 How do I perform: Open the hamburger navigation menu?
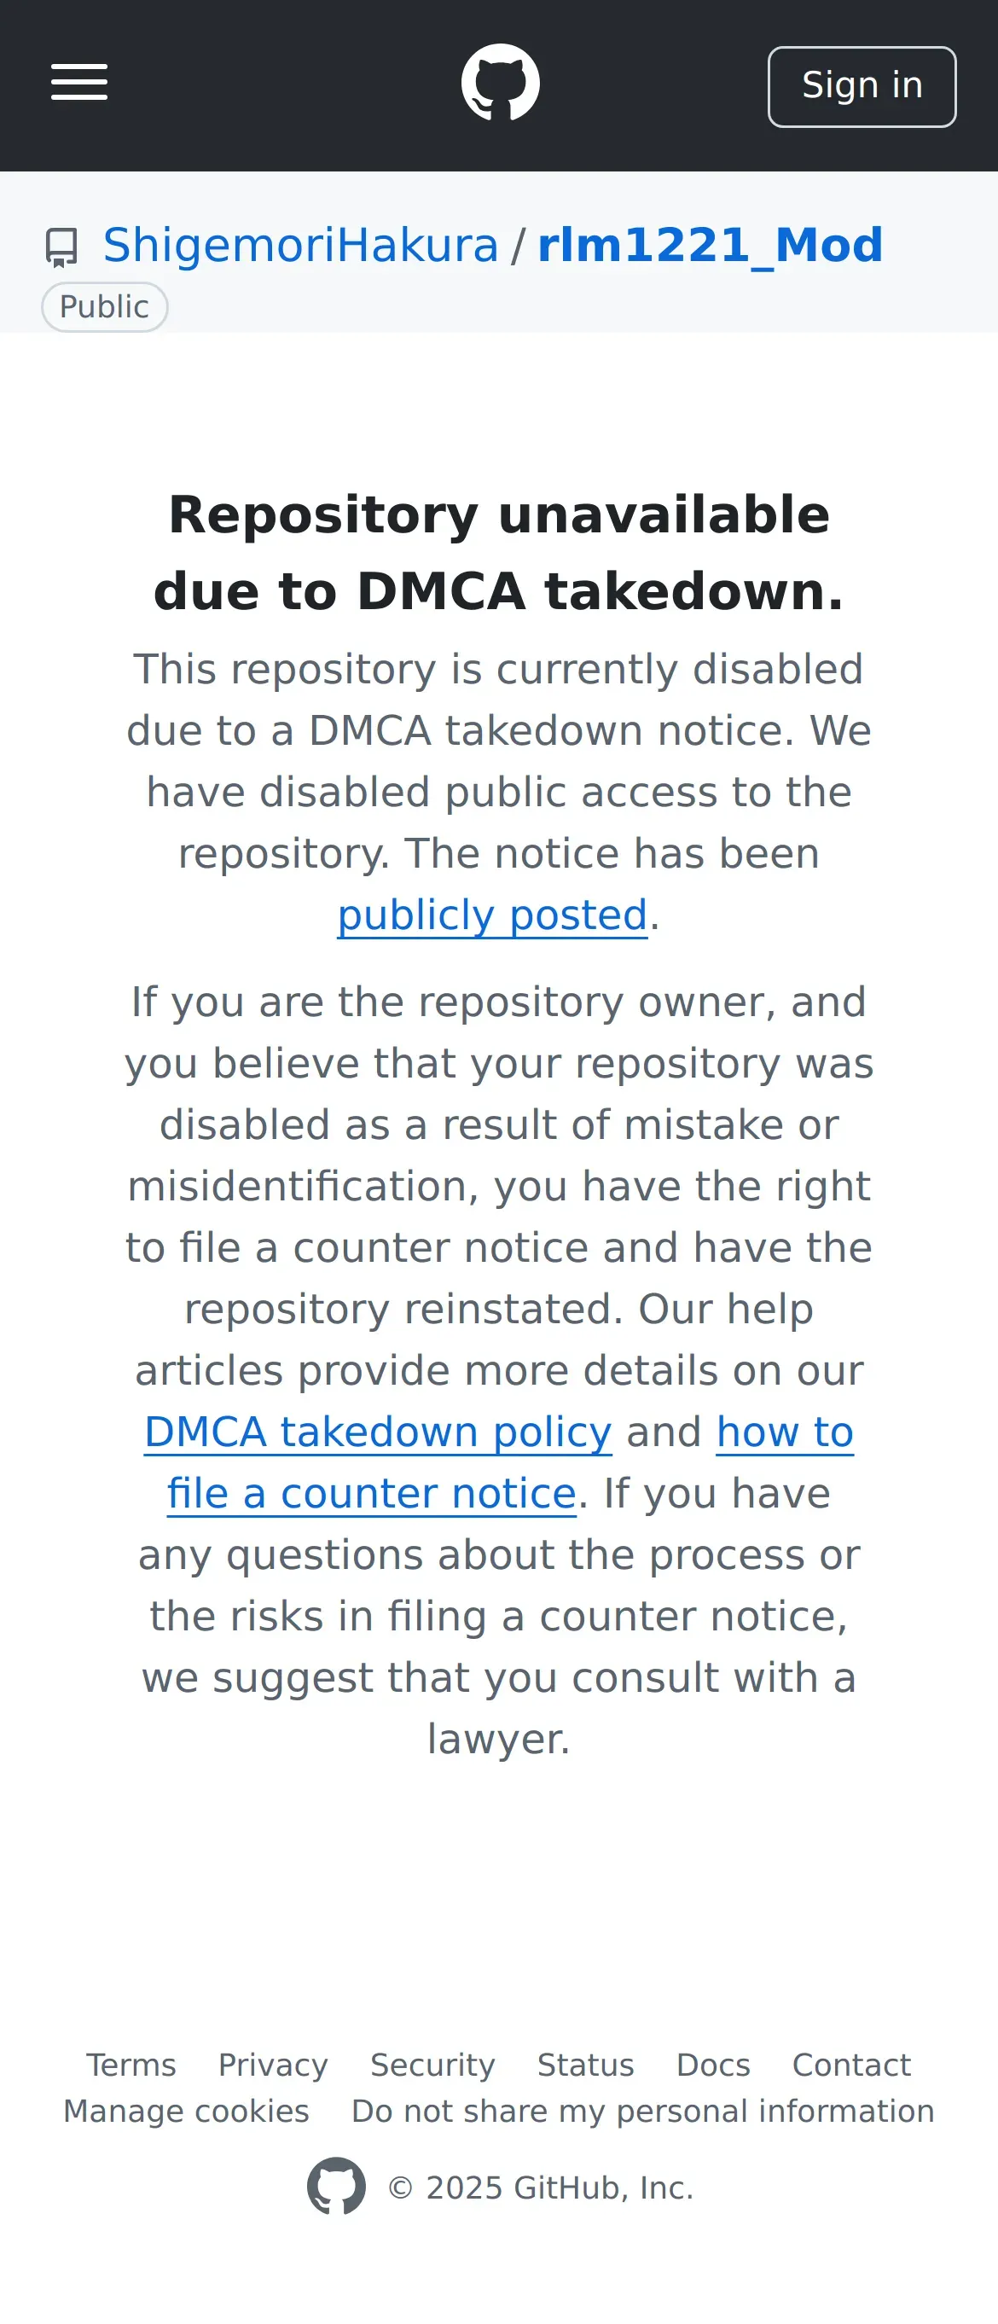[x=79, y=83]
